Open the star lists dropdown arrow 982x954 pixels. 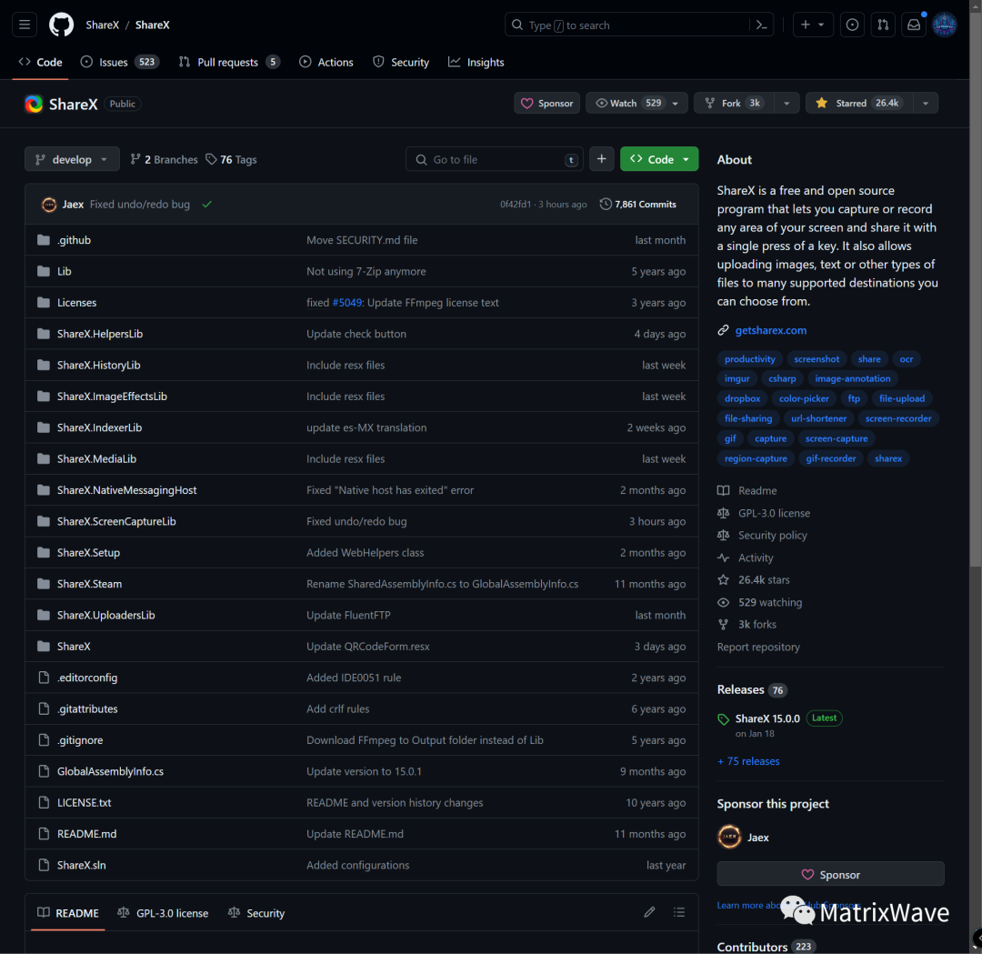click(925, 103)
